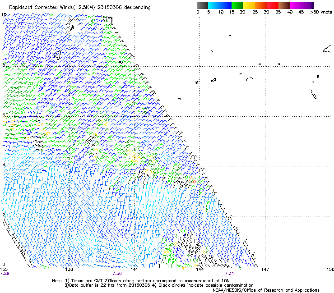This screenshot has height=293, width=334.
Task: Click the latitude label 8
Action: pyautogui.click(x=4, y=65)
